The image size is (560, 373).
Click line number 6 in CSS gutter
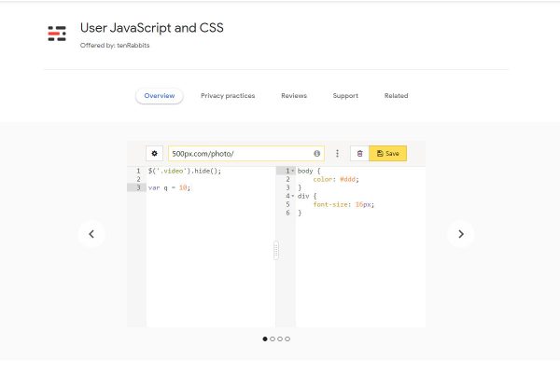pos(287,213)
